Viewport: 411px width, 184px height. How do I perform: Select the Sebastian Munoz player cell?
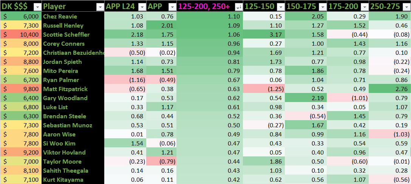73,125
